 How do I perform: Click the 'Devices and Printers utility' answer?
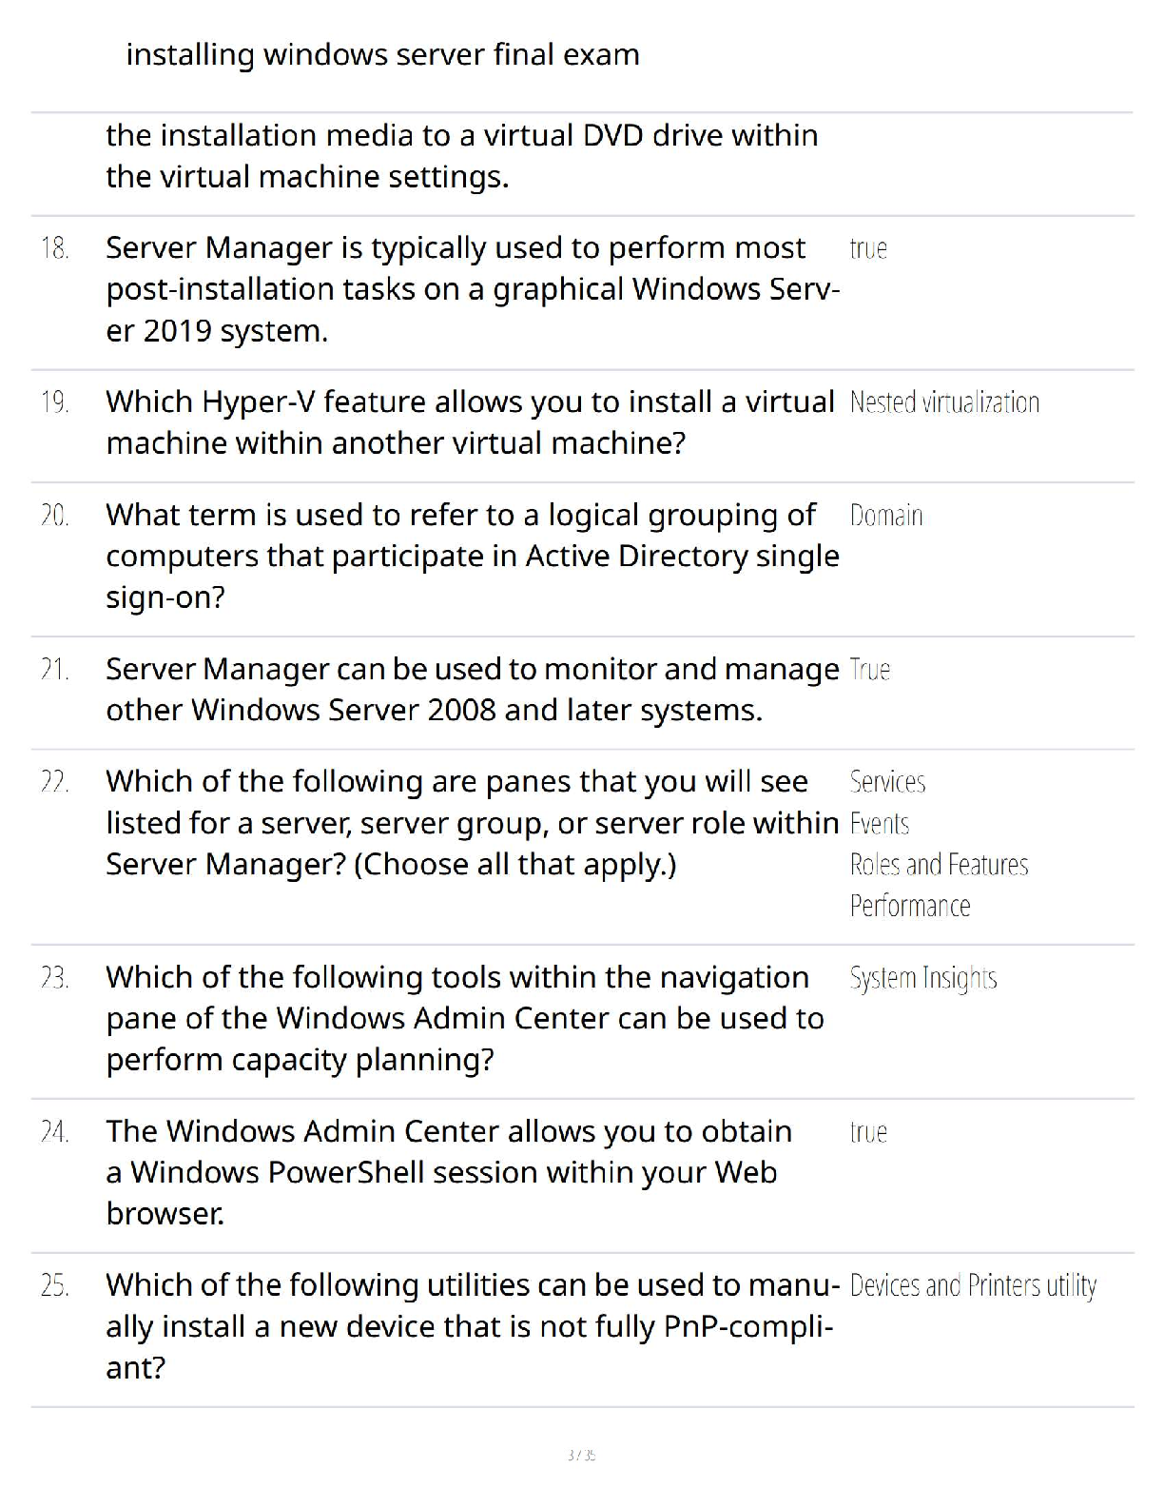pos(973,1286)
